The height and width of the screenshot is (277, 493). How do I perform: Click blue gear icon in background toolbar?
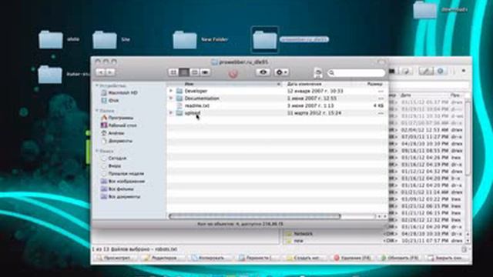(441, 71)
